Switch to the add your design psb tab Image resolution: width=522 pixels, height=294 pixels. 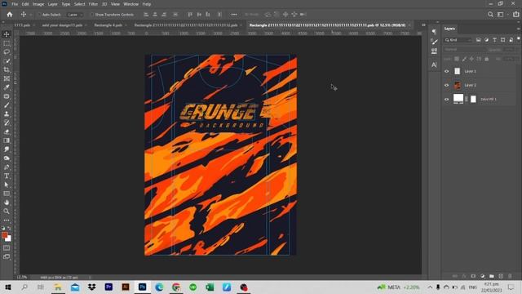click(x=62, y=25)
